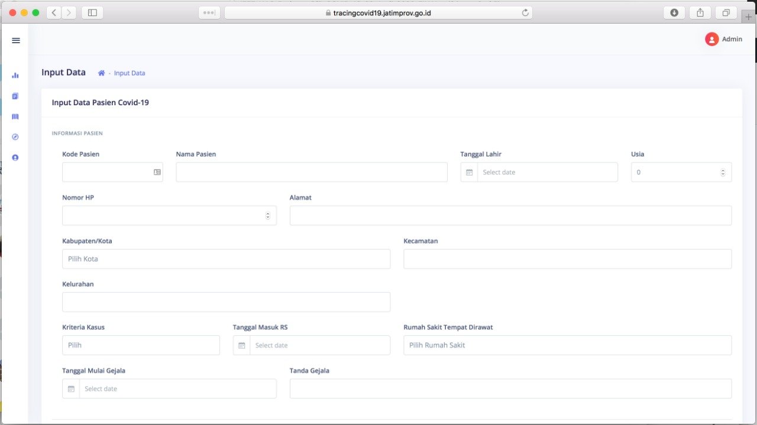The width and height of the screenshot is (757, 425).
Task: Open the Kabupaten/Kota dropdown
Action: point(226,259)
